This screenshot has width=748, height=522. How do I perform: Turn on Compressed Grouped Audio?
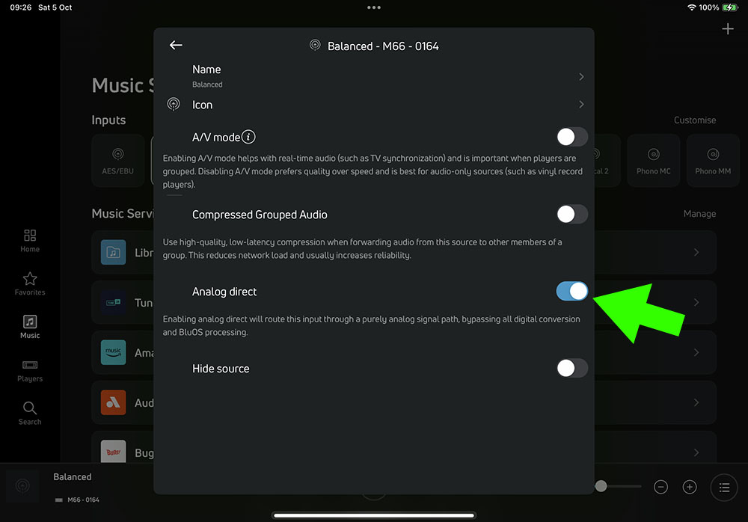pos(572,214)
